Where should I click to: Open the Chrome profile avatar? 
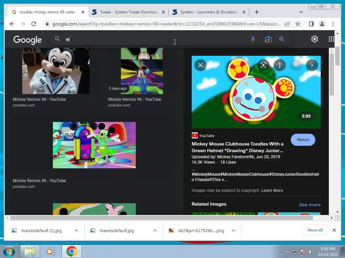coord(322,24)
